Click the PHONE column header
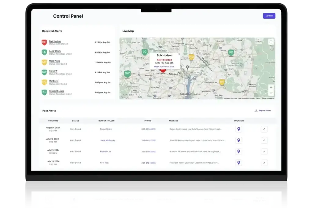 click(148, 121)
